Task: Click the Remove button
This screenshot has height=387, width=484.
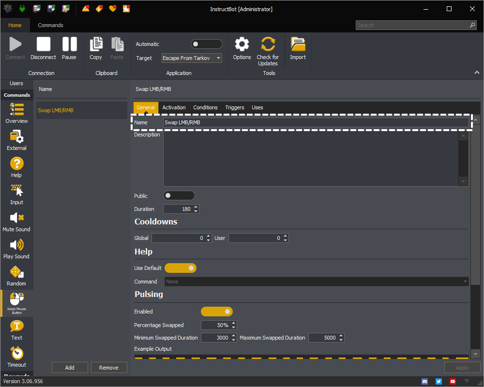Action: 109,368
